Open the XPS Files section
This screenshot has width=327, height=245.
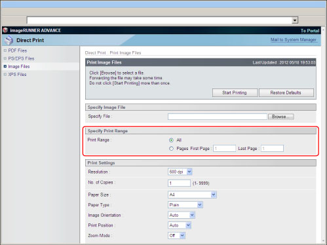17,75
